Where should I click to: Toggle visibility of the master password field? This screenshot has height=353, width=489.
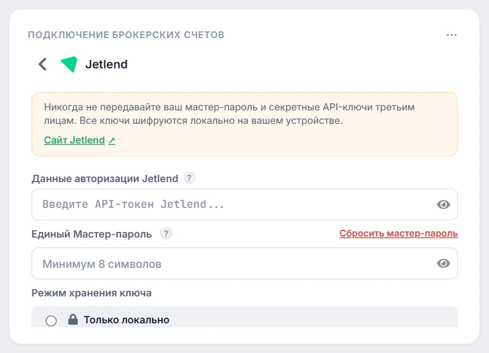pos(443,263)
